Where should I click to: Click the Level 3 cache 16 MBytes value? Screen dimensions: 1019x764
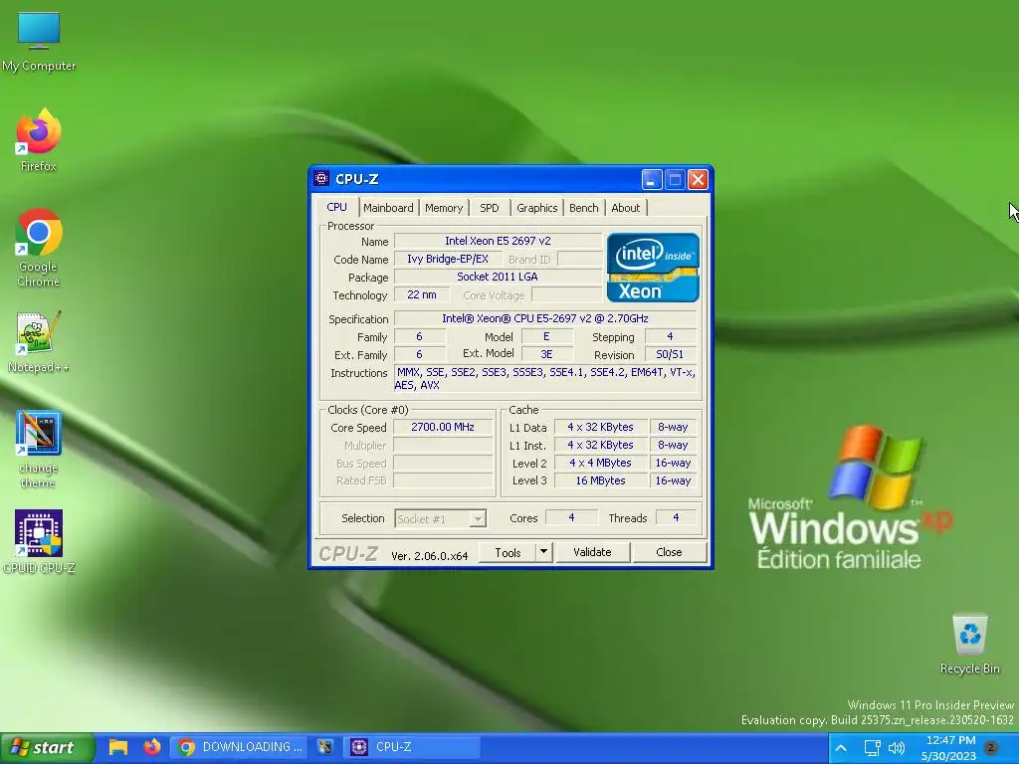(600, 480)
